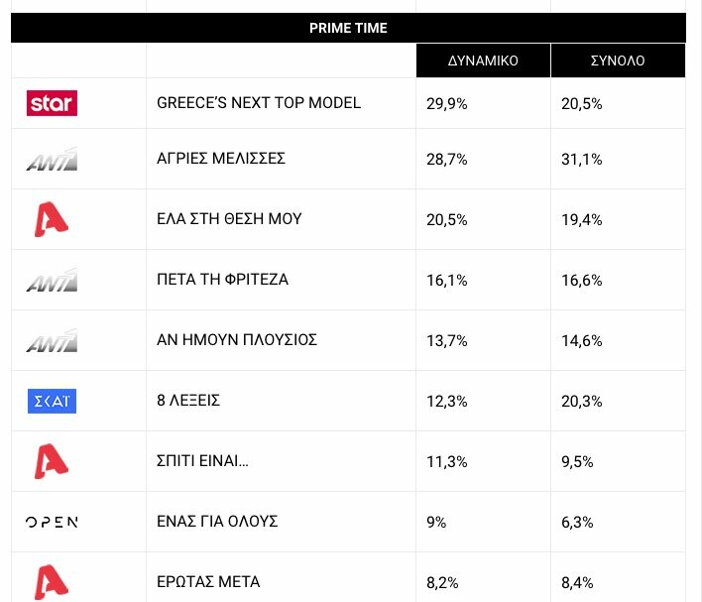702x602 pixels.
Task: Click the ΔΥΝΑΜΙΚΟ column header
Action: click(483, 60)
